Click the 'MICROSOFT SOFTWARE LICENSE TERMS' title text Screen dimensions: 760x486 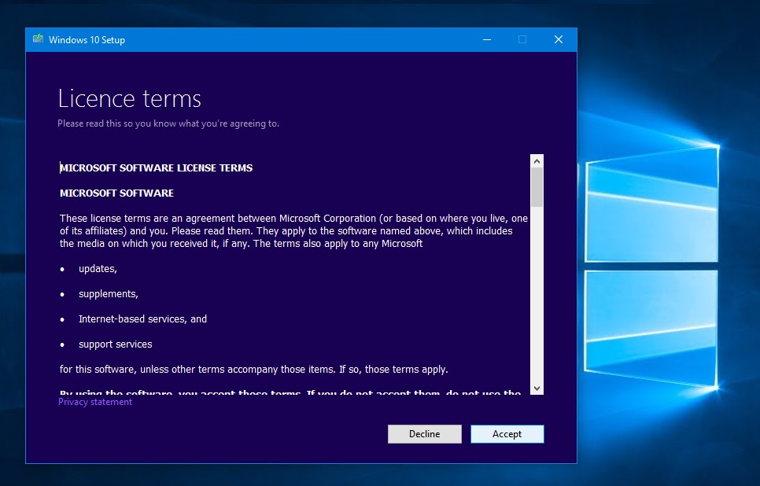click(x=156, y=168)
